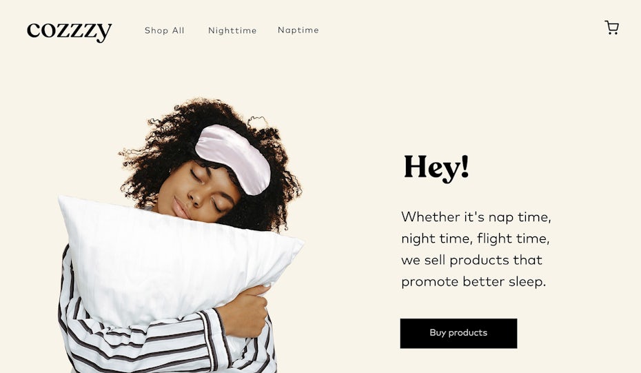Select the line "Whether it's nap time,"
This screenshot has width=641, height=373.
[x=476, y=216]
